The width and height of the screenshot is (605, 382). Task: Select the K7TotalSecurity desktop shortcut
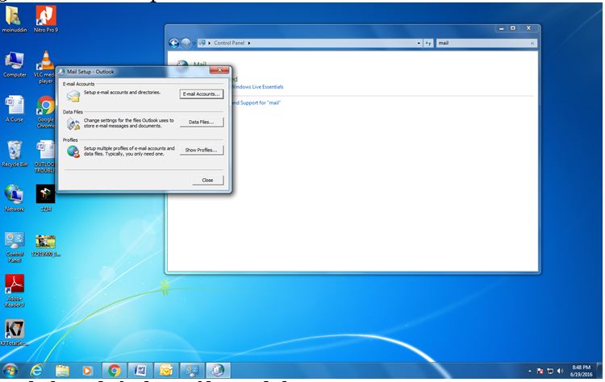pyautogui.click(x=15, y=332)
